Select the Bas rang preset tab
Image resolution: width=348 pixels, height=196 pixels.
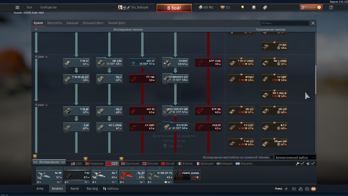click(x=92, y=189)
